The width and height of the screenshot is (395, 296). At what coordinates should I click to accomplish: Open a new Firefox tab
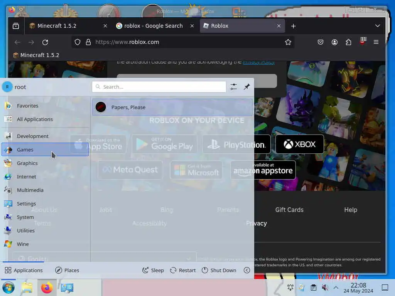(x=293, y=26)
